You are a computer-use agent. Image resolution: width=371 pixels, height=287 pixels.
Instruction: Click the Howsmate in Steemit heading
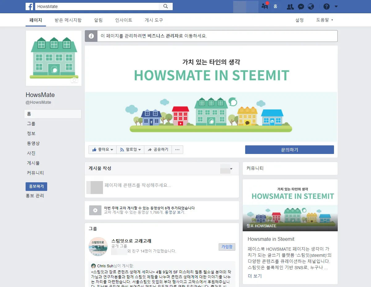pyautogui.click(x=271, y=239)
